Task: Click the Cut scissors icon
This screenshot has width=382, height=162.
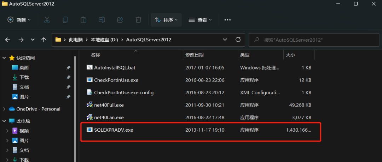Action: click(47, 20)
